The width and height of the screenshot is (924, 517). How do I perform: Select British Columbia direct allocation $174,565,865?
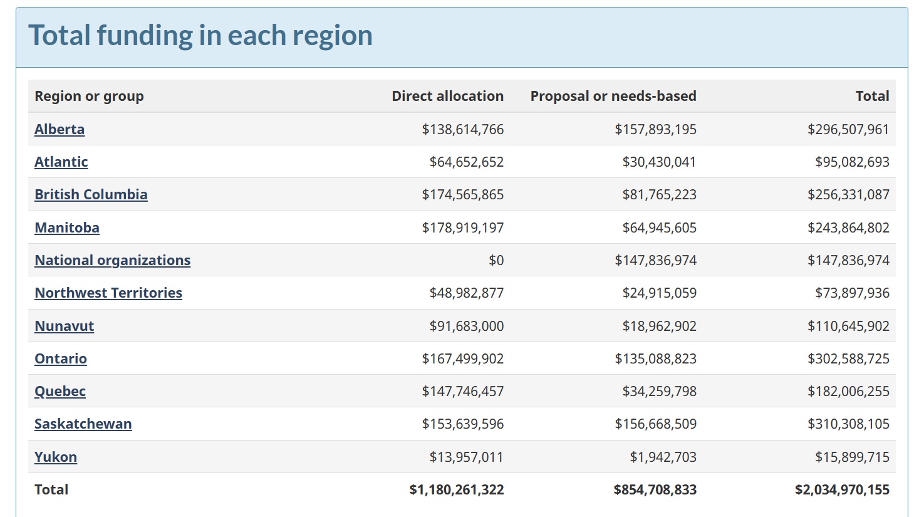pyautogui.click(x=462, y=194)
